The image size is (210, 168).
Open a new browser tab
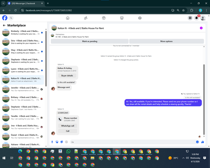[48, 3]
